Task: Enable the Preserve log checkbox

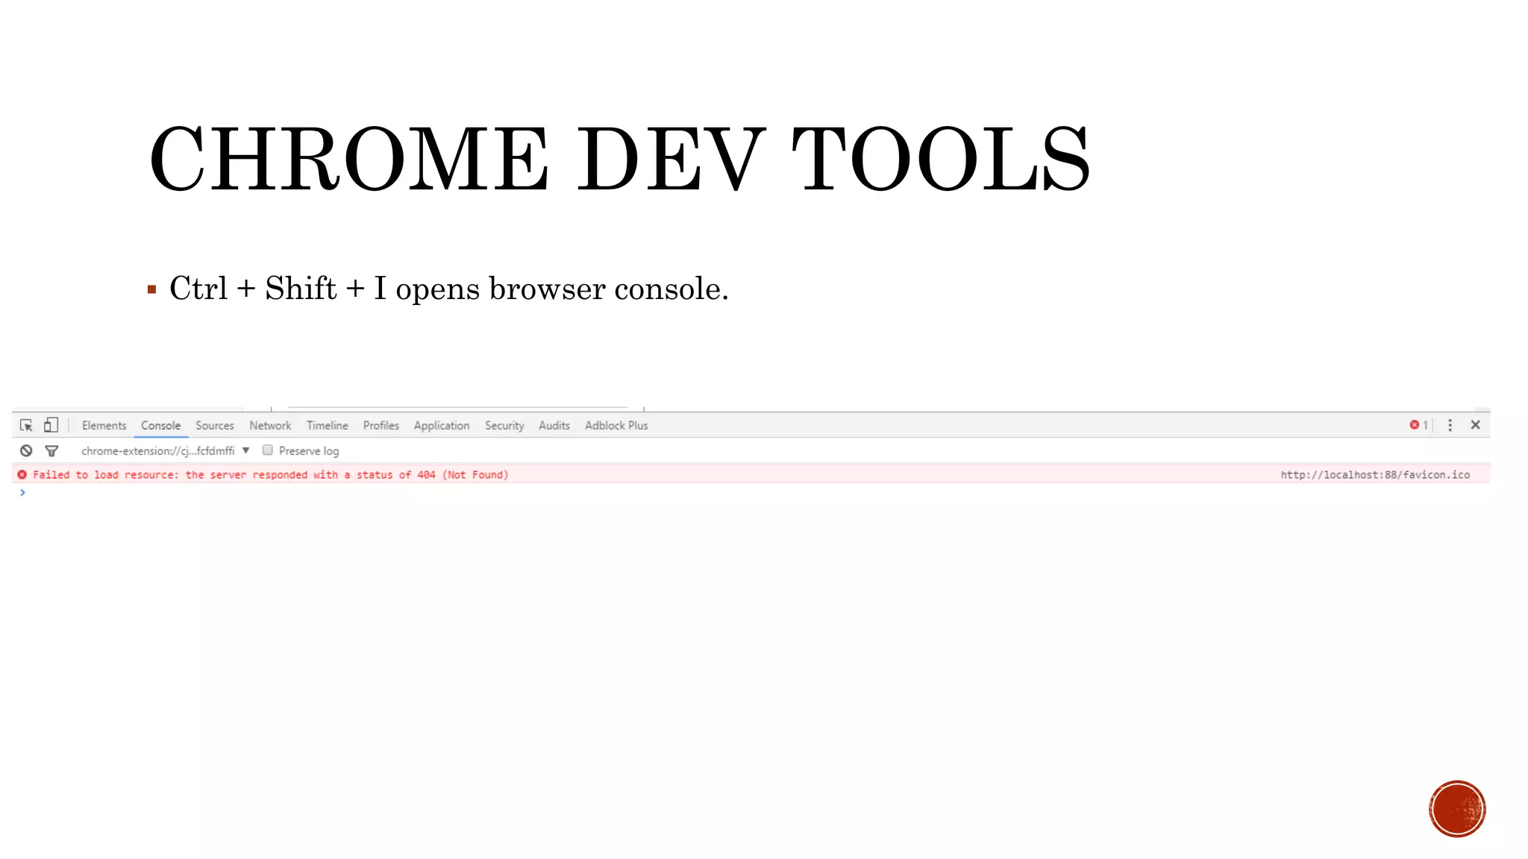Action: 267,450
